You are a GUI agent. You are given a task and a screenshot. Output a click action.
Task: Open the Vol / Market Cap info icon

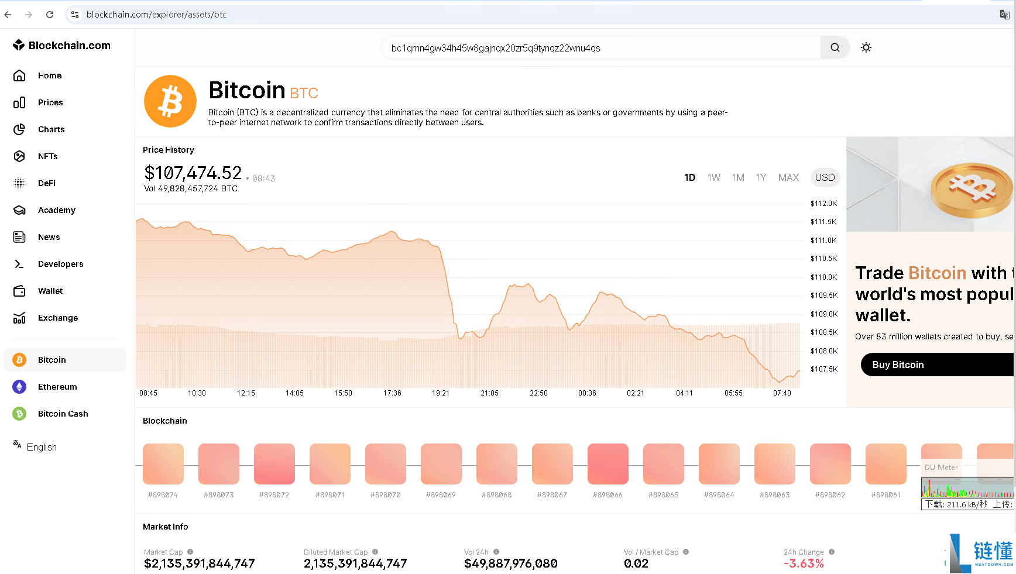[686, 552]
